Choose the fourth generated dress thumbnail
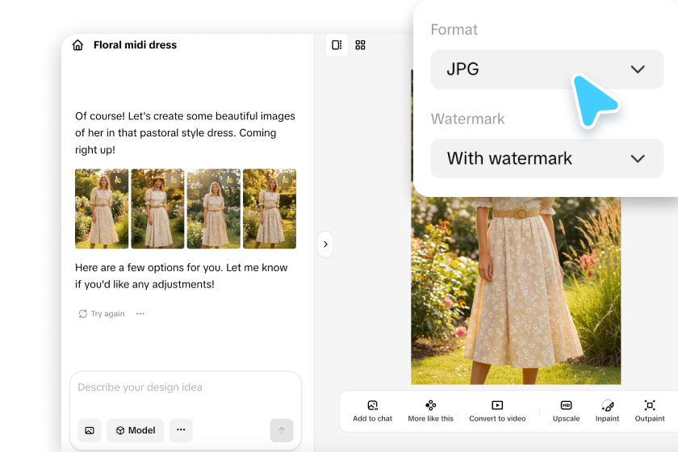The width and height of the screenshot is (678, 452). pyautogui.click(x=269, y=208)
